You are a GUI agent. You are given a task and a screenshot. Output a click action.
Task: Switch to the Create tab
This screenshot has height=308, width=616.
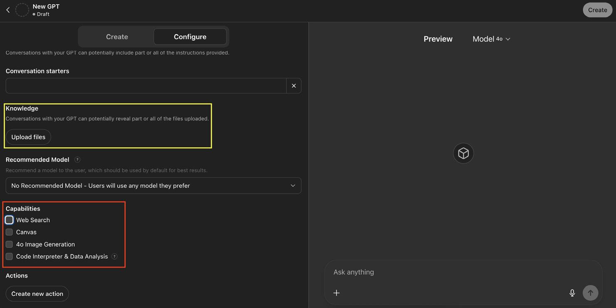pos(117,37)
